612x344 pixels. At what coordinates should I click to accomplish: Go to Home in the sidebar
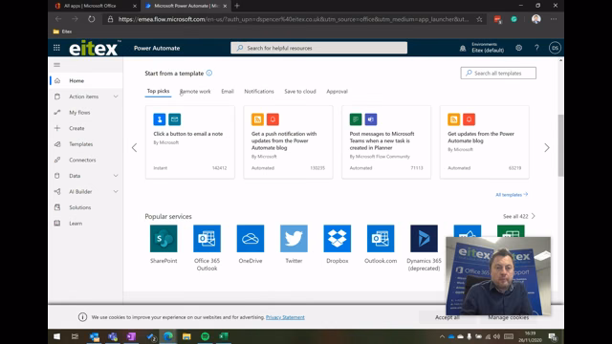click(86, 80)
